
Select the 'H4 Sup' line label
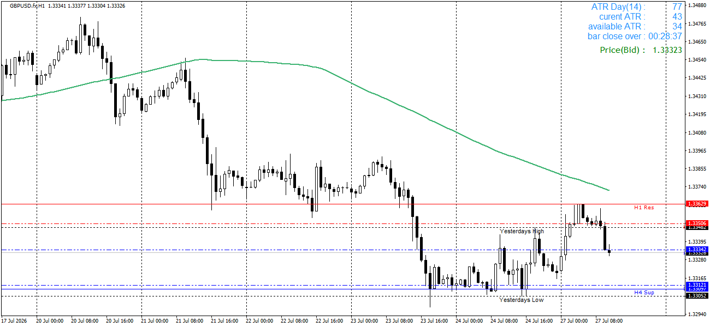[x=644, y=293]
